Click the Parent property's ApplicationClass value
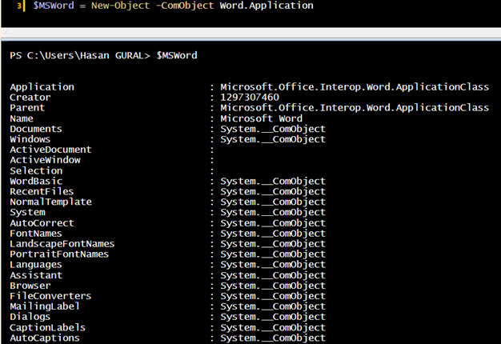The height and width of the screenshot is (344, 501). tap(354, 108)
